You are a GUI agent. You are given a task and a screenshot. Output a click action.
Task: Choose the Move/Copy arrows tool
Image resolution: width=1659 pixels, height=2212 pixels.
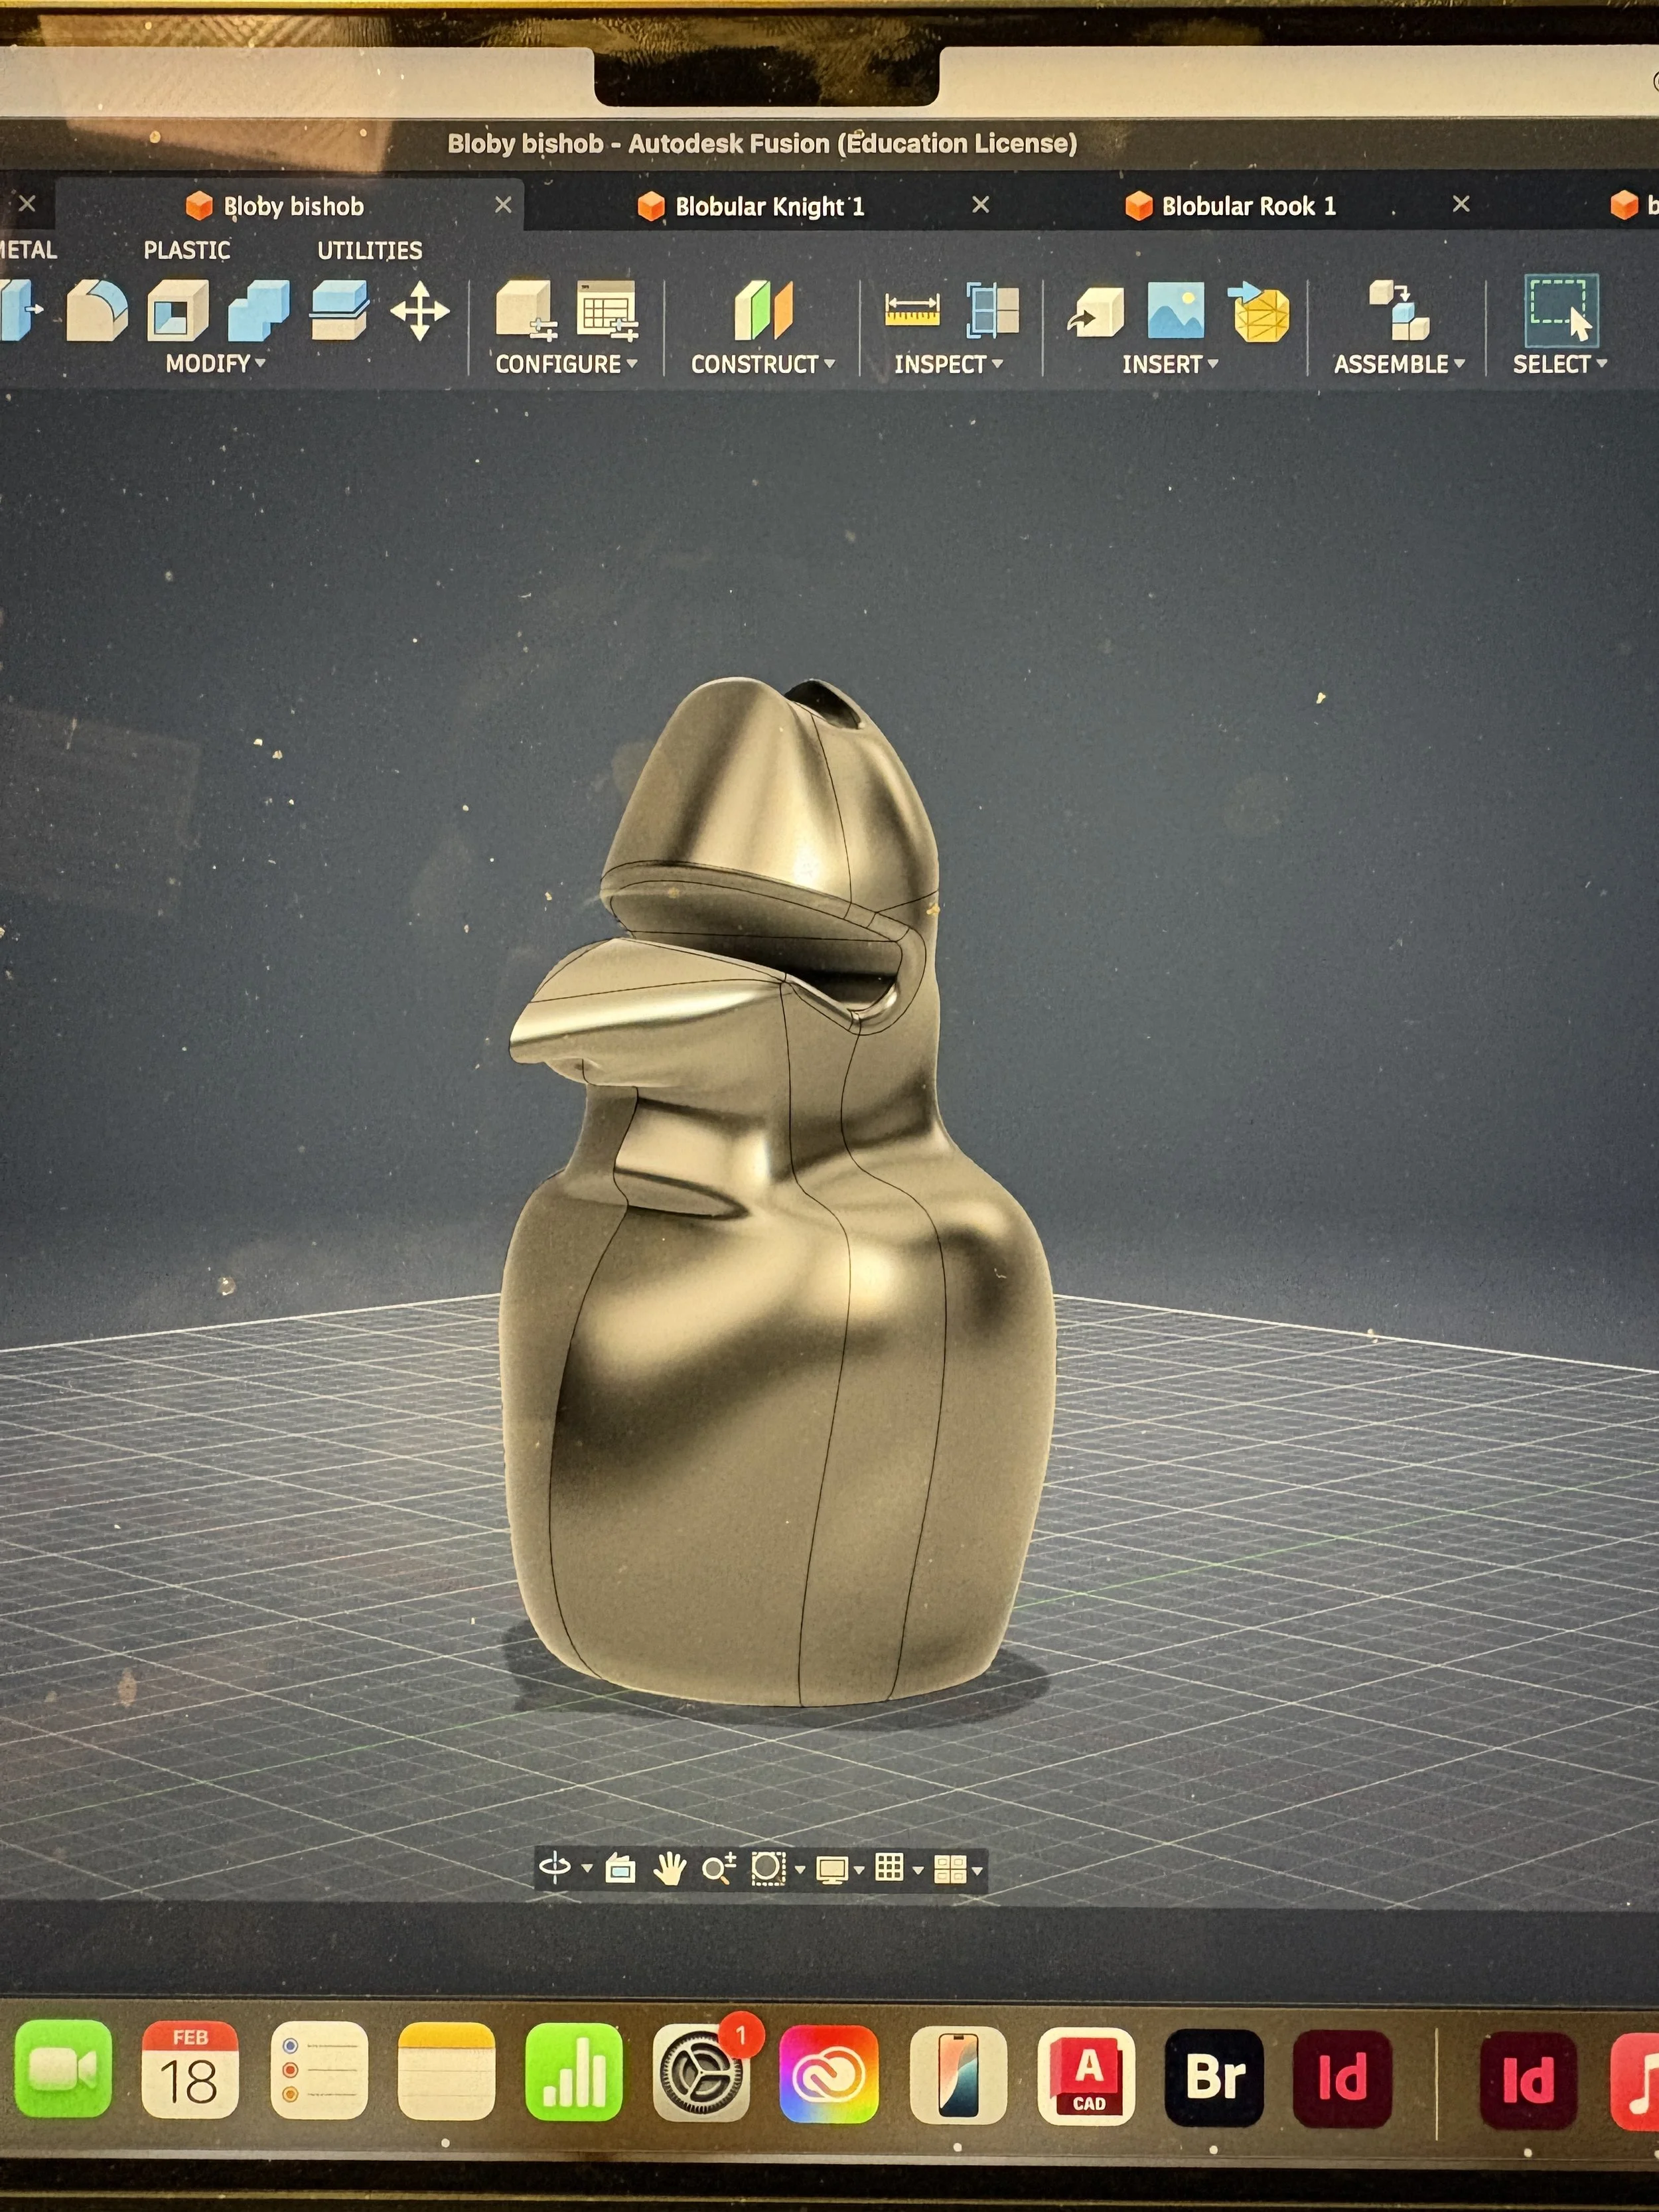coord(420,311)
